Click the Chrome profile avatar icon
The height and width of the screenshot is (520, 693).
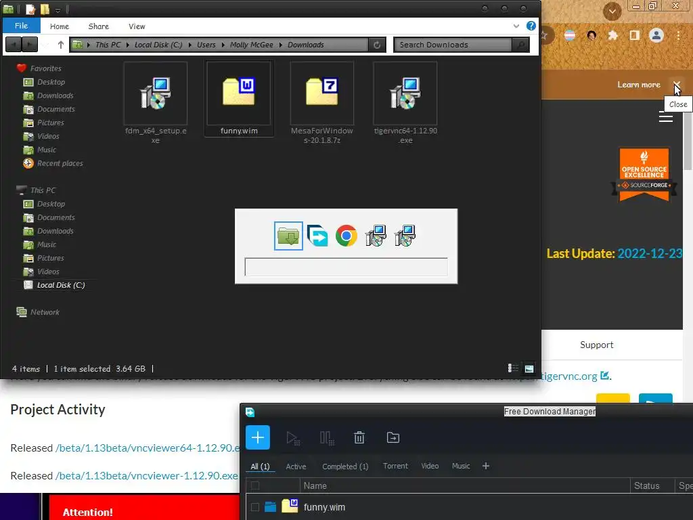coord(656,35)
